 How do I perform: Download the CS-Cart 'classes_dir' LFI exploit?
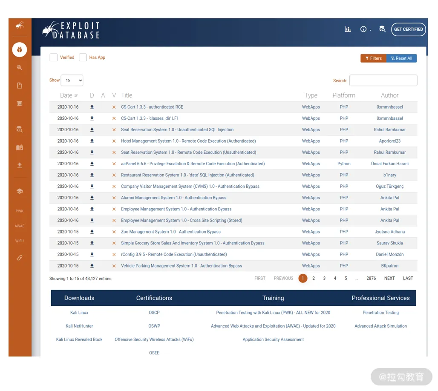pyautogui.click(x=92, y=118)
